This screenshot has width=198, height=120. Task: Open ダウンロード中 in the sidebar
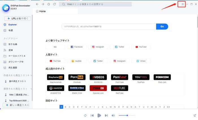[16, 62]
